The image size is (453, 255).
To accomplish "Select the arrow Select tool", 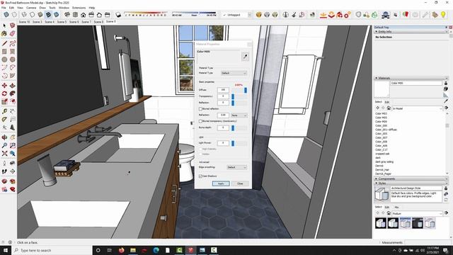I will pyautogui.click(x=4, y=25).
